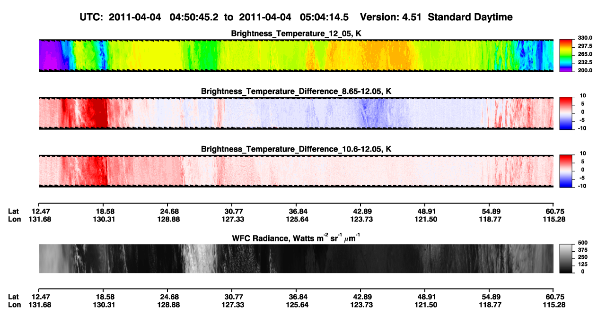
Task: Click the Brightness_Temperature_Difference_8.65-12.05 panel title
Action: click(296, 91)
